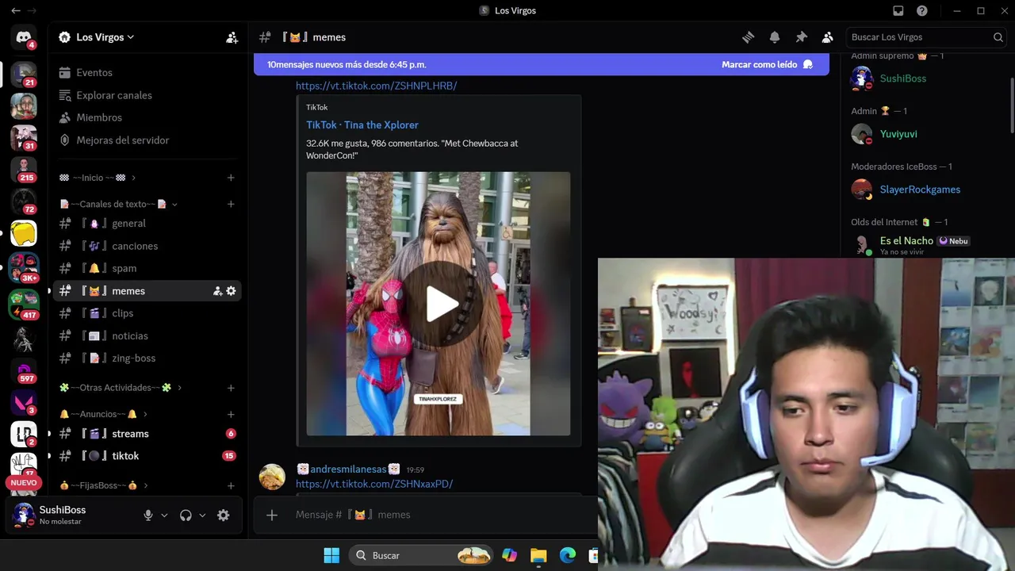
Task: Add channel to Otras Actividades category
Action: tap(231, 388)
